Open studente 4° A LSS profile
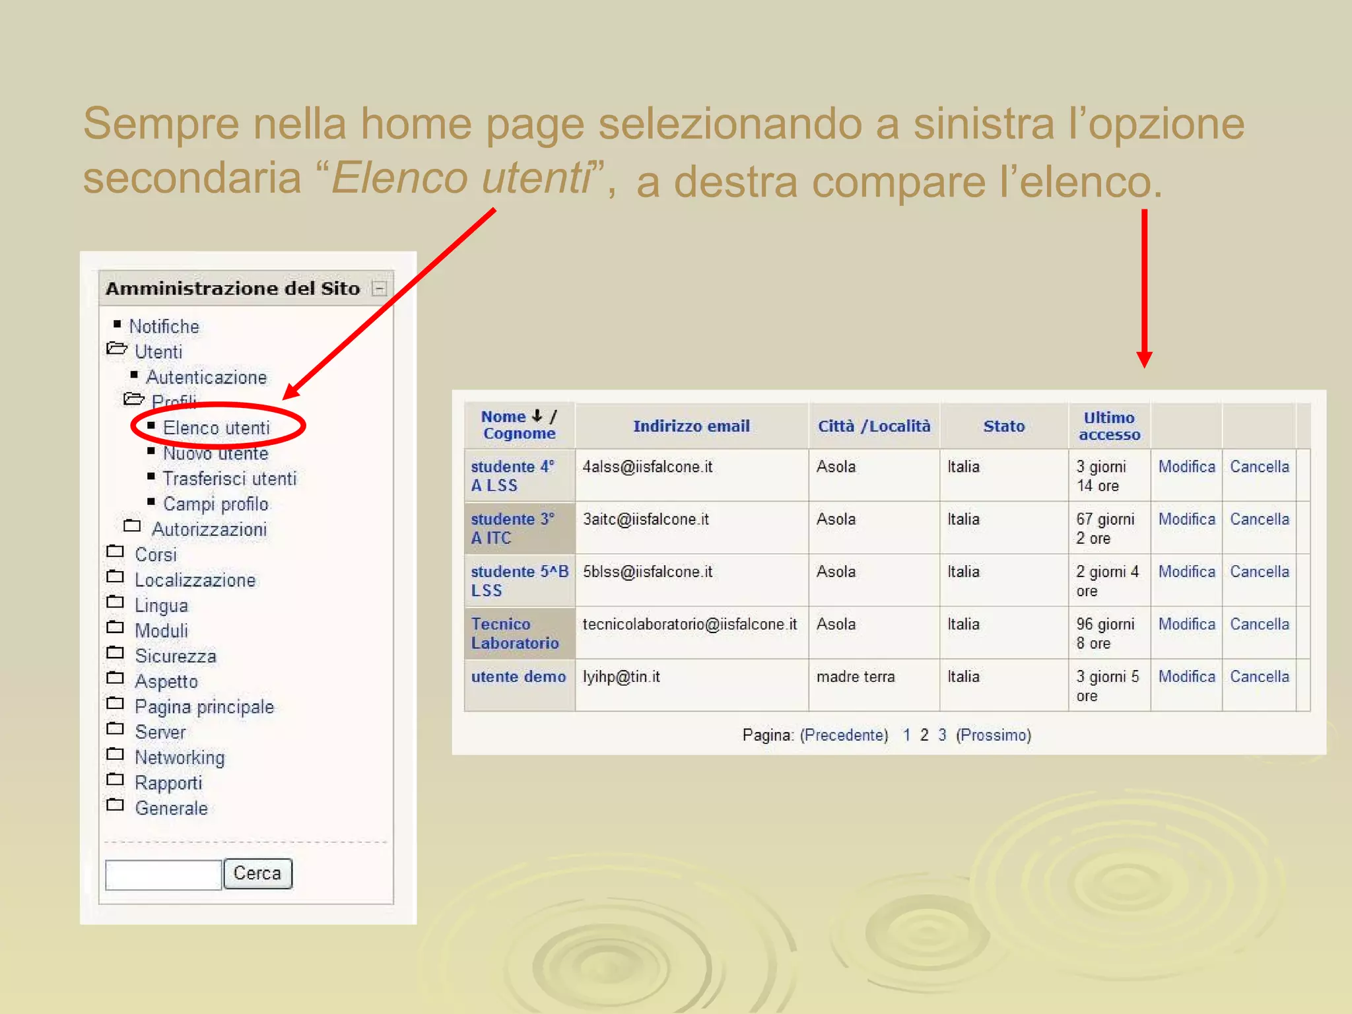This screenshot has height=1014, width=1352. point(513,476)
